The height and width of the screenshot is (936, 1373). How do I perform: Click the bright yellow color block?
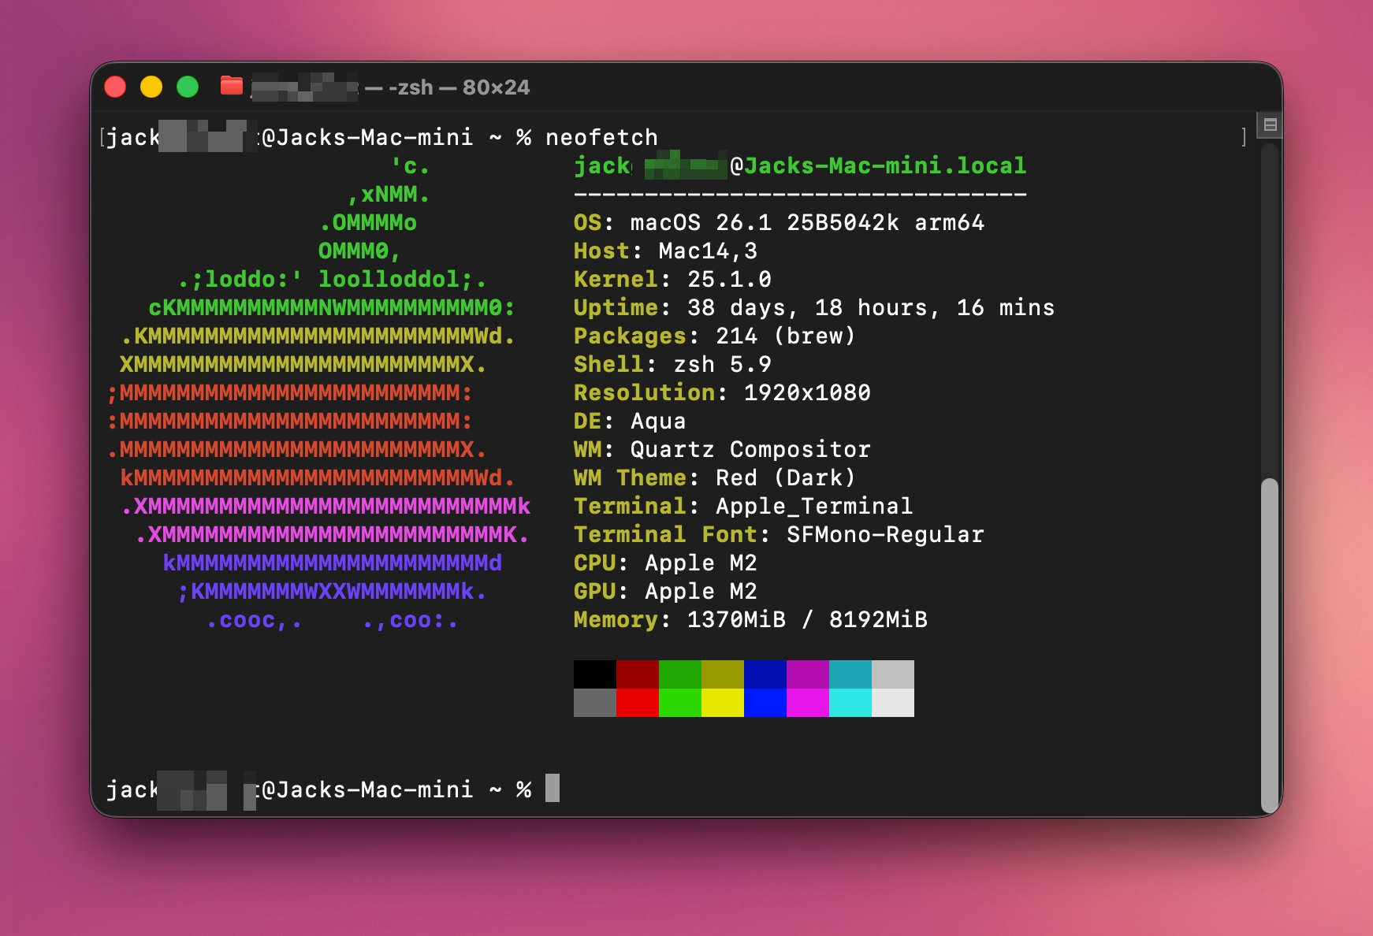click(x=722, y=703)
